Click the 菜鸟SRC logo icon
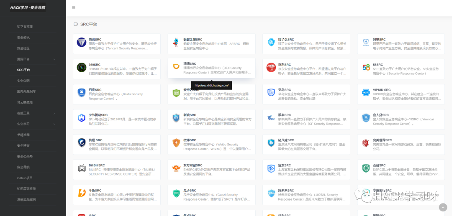Viewport: 452px width, 216px height. pos(271,93)
